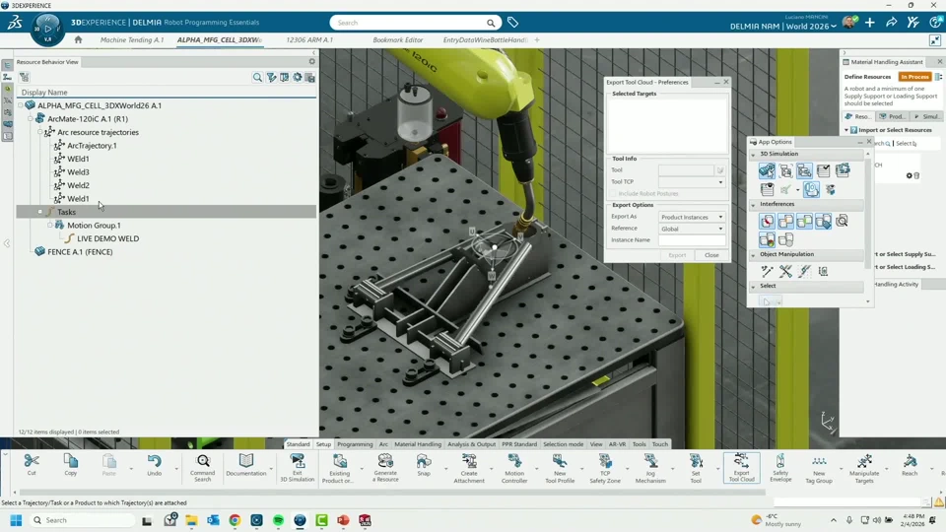
Task: Click New Tool Profile
Action: pyautogui.click(x=560, y=469)
